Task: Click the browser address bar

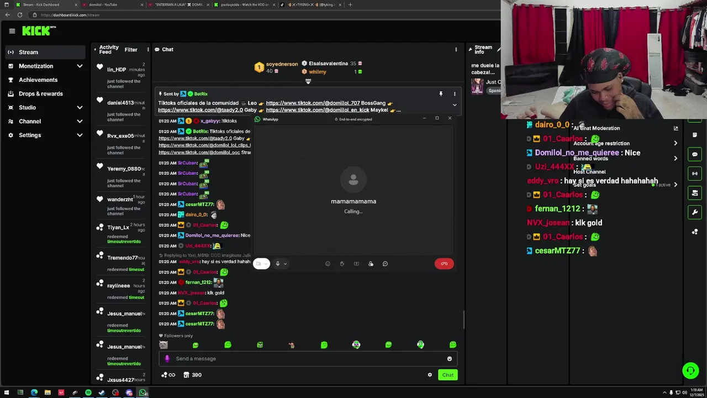Action: click(265, 15)
